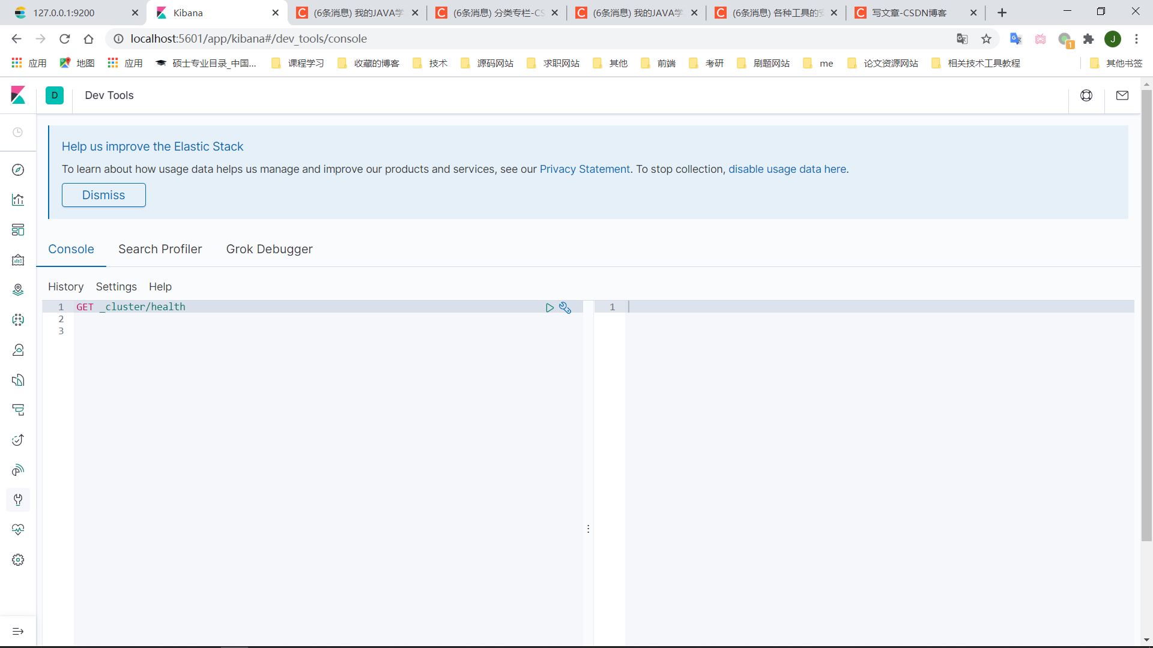Switch to the Console tab
Screen dimensions: 1153x648
(x=71, y=249)
